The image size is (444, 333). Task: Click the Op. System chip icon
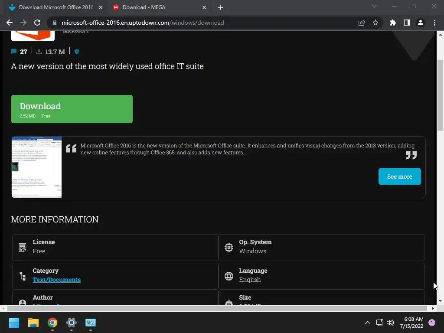point(229,248)
